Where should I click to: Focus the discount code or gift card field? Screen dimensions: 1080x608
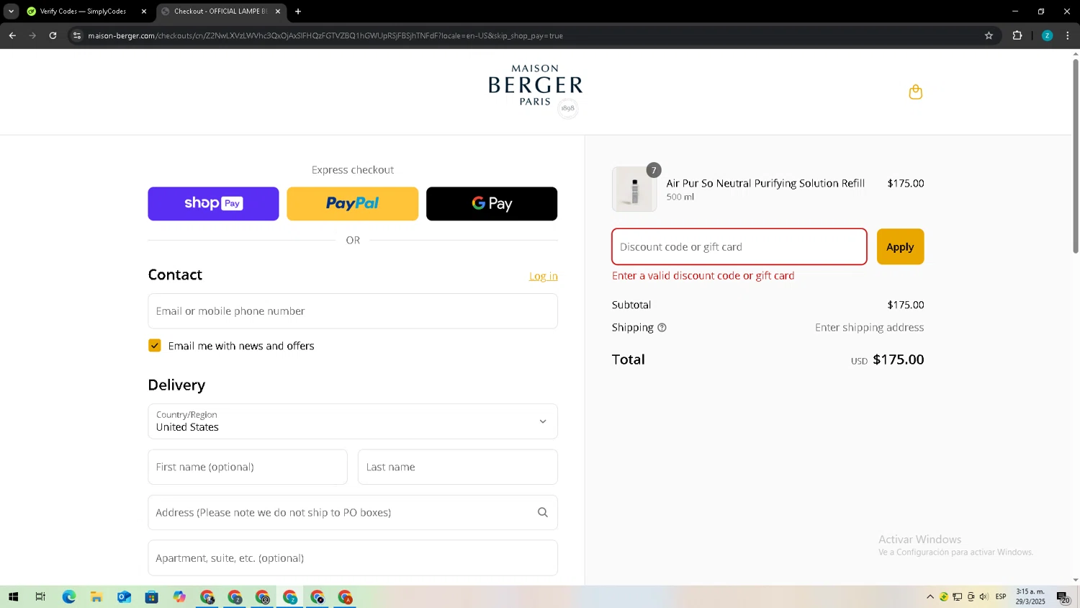click(739, 247)
